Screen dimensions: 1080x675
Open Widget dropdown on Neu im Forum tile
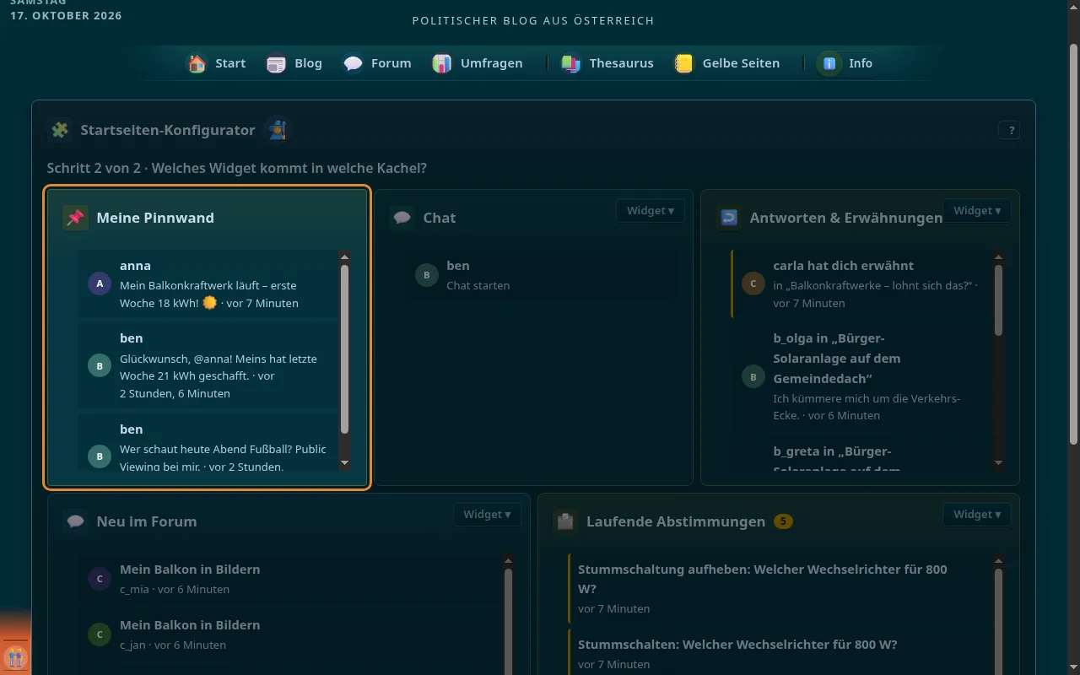coord(487,515)
